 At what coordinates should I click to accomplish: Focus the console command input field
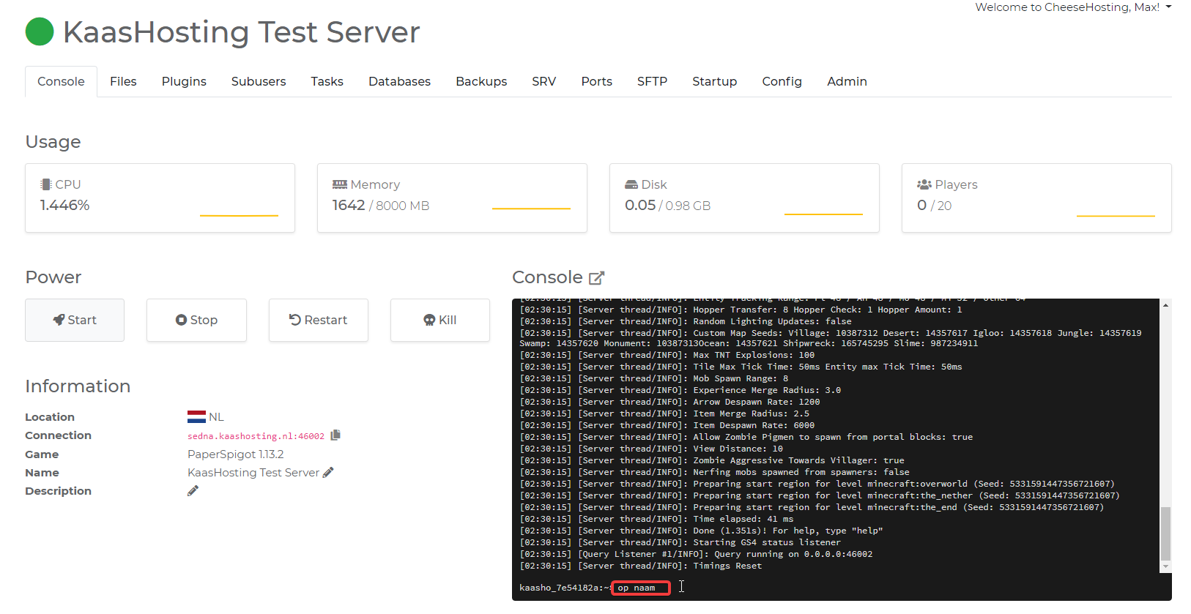tap(641, 588)
